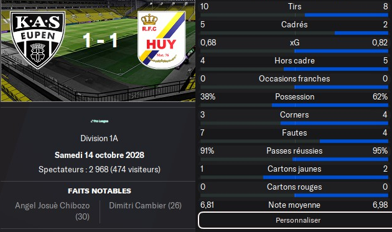
Task: Click the Personnaliser button
Action: pyautogui.click(x=296, y=220)
